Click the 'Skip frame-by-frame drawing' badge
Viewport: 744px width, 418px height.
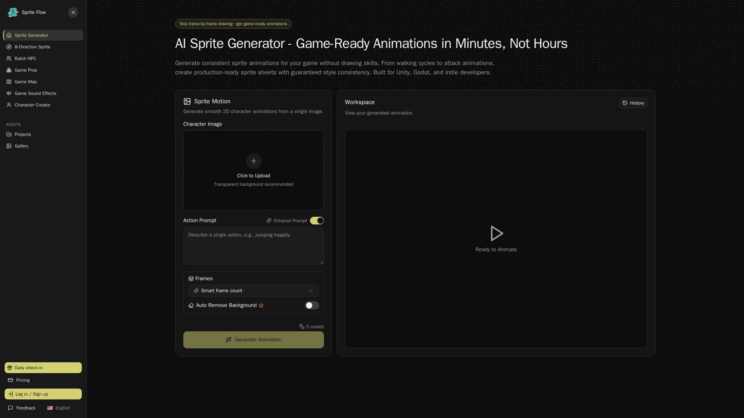[233, 24]
